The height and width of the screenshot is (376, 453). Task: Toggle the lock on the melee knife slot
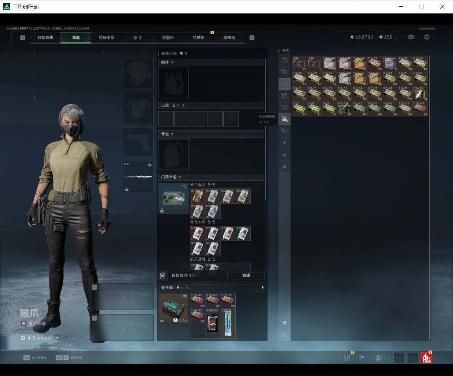[127, 189]
